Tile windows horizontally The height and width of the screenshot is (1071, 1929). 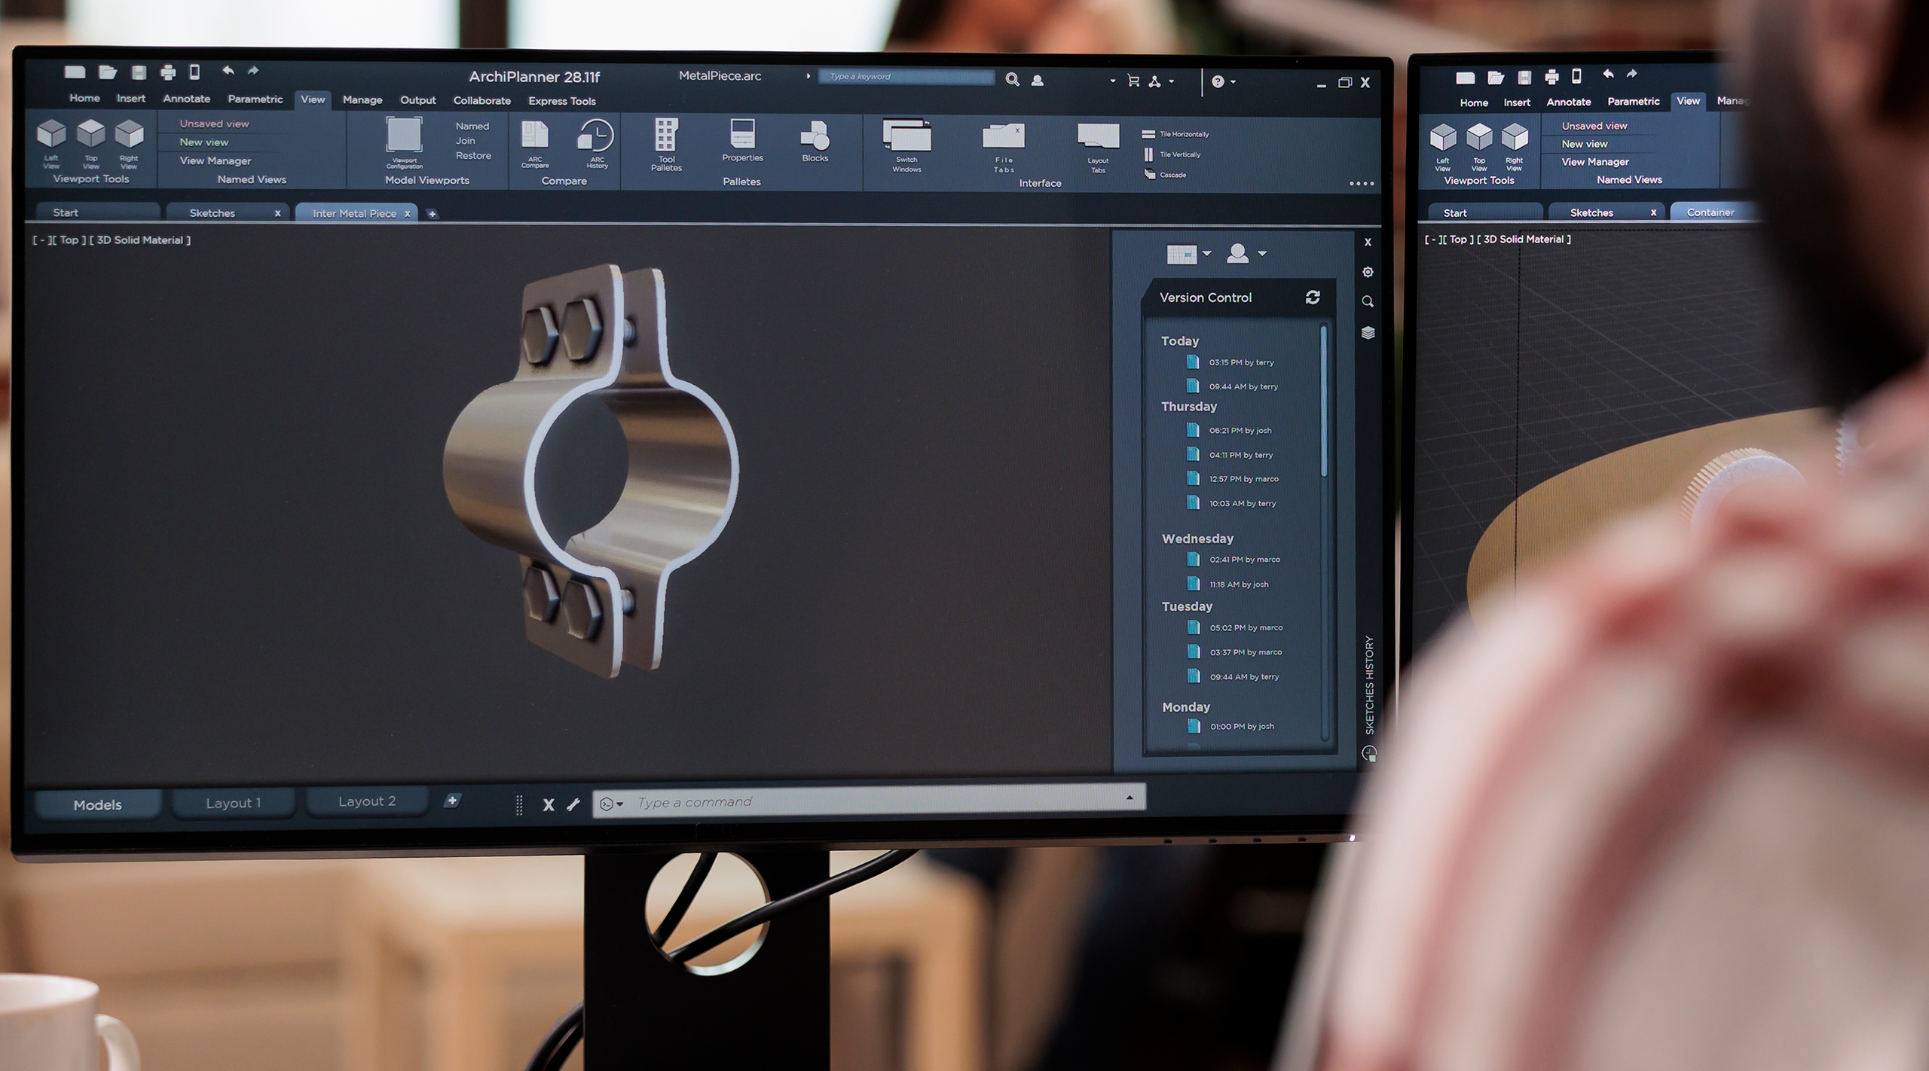coord(1175,134)
